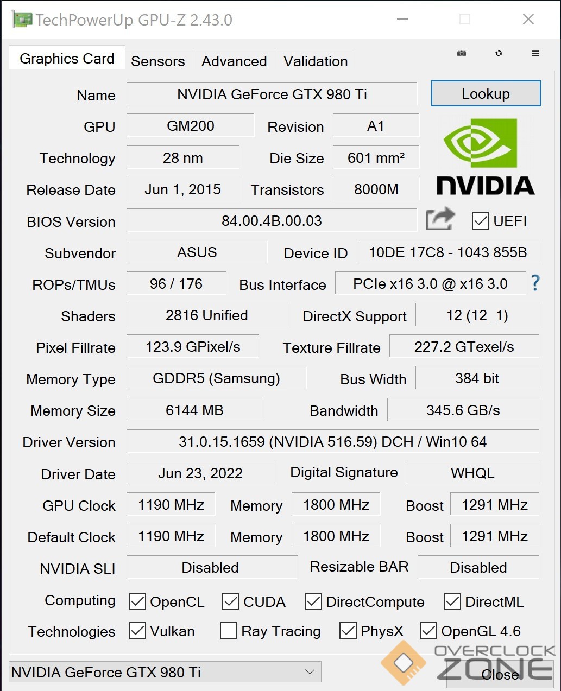Toggle the Vulkan checkbox
Viewport: 561px width, 691px height.
point(137,631)
